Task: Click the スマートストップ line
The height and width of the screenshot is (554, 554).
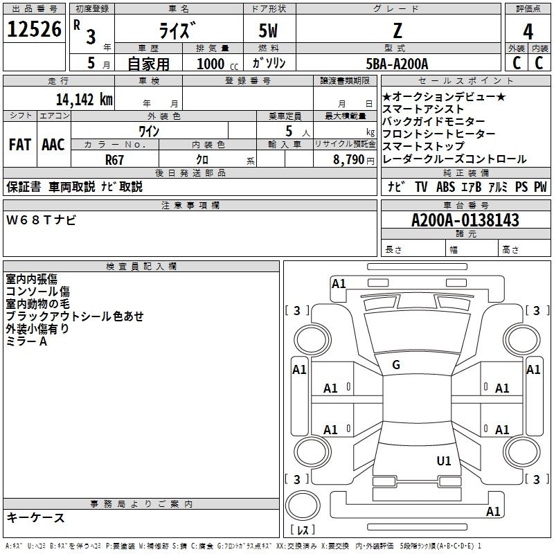Action: click(423, 146)
